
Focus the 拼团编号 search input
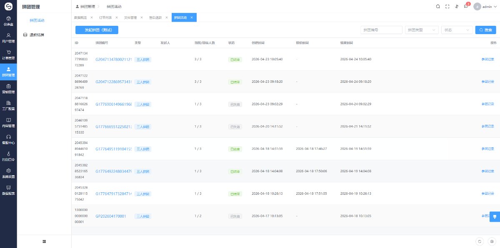381,30
